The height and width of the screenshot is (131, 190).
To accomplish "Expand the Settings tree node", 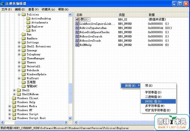I will (19, 42).
